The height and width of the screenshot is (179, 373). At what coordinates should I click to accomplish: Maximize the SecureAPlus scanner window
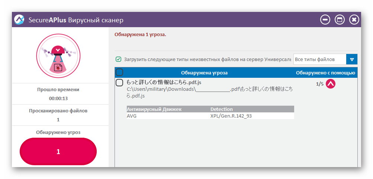pos(340,19)
